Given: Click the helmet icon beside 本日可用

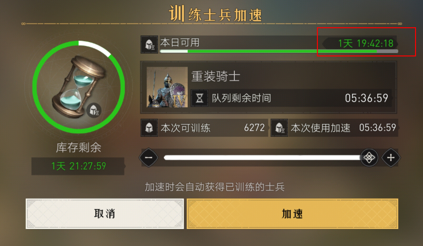Looking at the screenshot, I should pyautogui.click(x=149, y=44).
